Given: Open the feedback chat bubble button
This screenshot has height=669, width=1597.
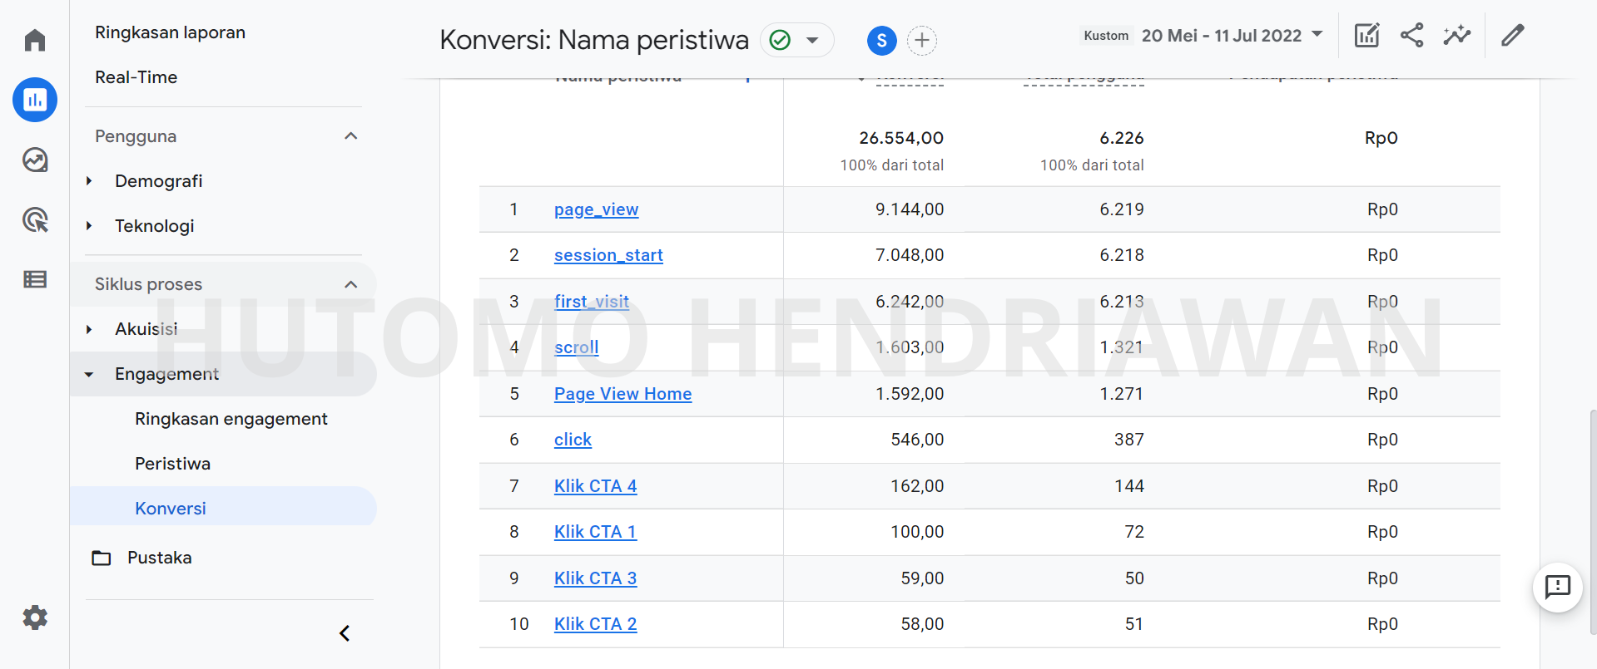Looking at the screenshot, I should [x=1557, y=588].
